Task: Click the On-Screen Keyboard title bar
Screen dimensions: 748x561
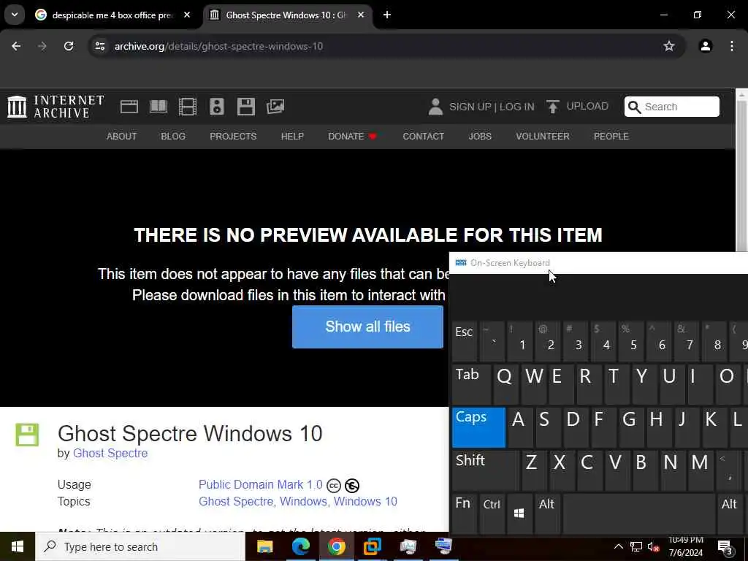Action: (598, 263)
